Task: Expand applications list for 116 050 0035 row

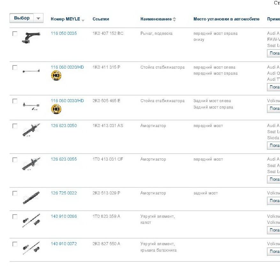Action: point(274,53)
